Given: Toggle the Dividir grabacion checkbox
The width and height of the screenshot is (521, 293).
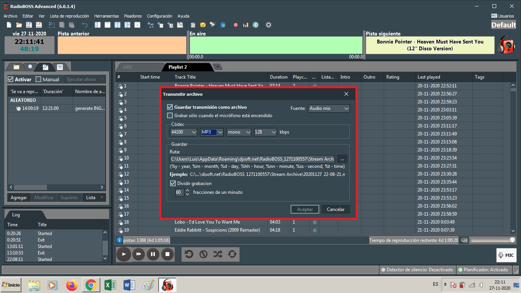Looking at the screenshot, I should tap(173, 184).
